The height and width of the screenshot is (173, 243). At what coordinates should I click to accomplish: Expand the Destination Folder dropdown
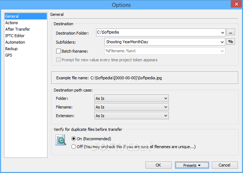(x=222, y=32)
